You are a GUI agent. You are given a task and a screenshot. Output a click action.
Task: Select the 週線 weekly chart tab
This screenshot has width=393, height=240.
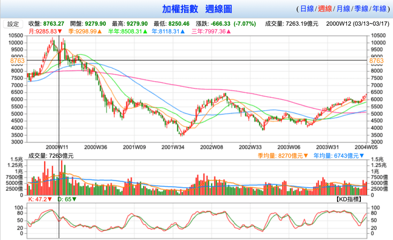pos(325,9)
